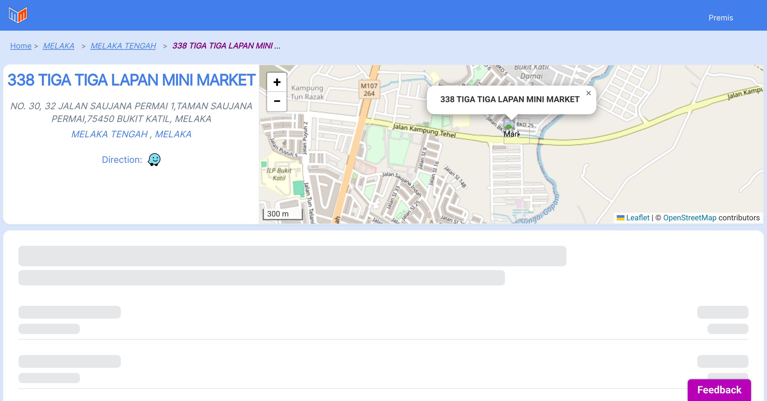The height and width of the screenshot is (401, 767).
Task: Close the map popup
Action: [588, 93]
